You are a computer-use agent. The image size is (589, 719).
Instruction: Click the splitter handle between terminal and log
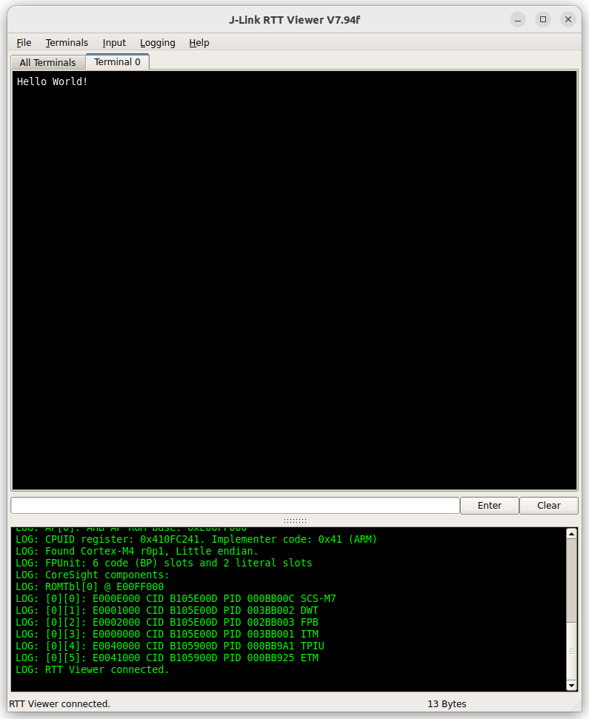coord(295,521)
